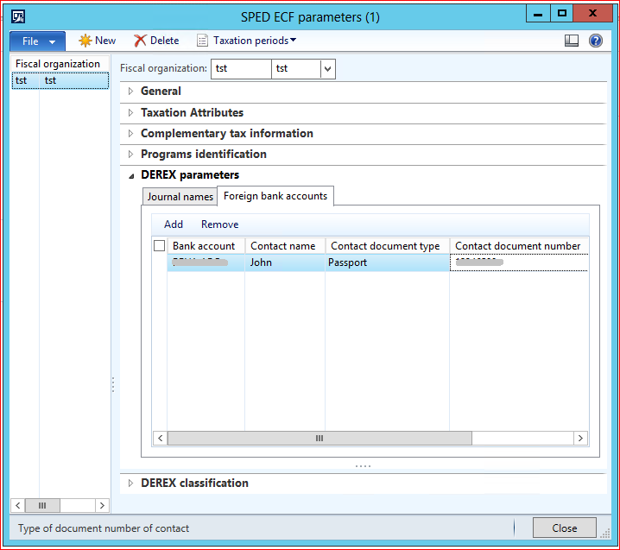This screenshot has height=550, width=620.
Task: Click the blurred contact document number cell
Action: (519, 262)
